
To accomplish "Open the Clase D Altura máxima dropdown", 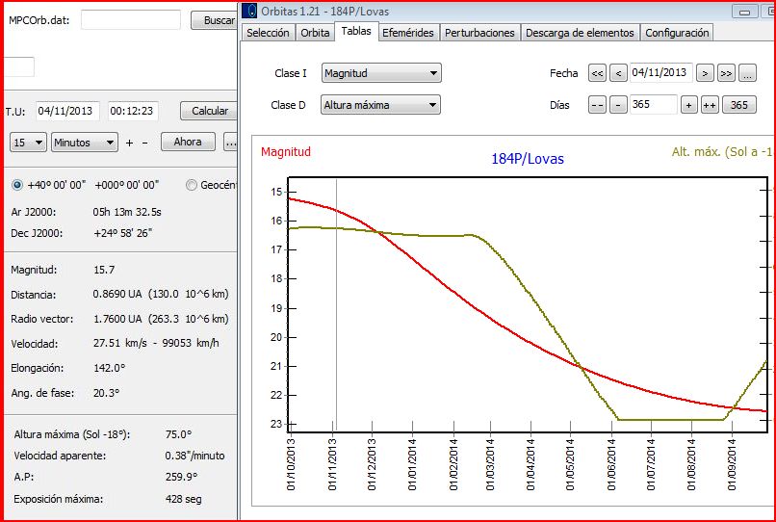I will (380, 106).
